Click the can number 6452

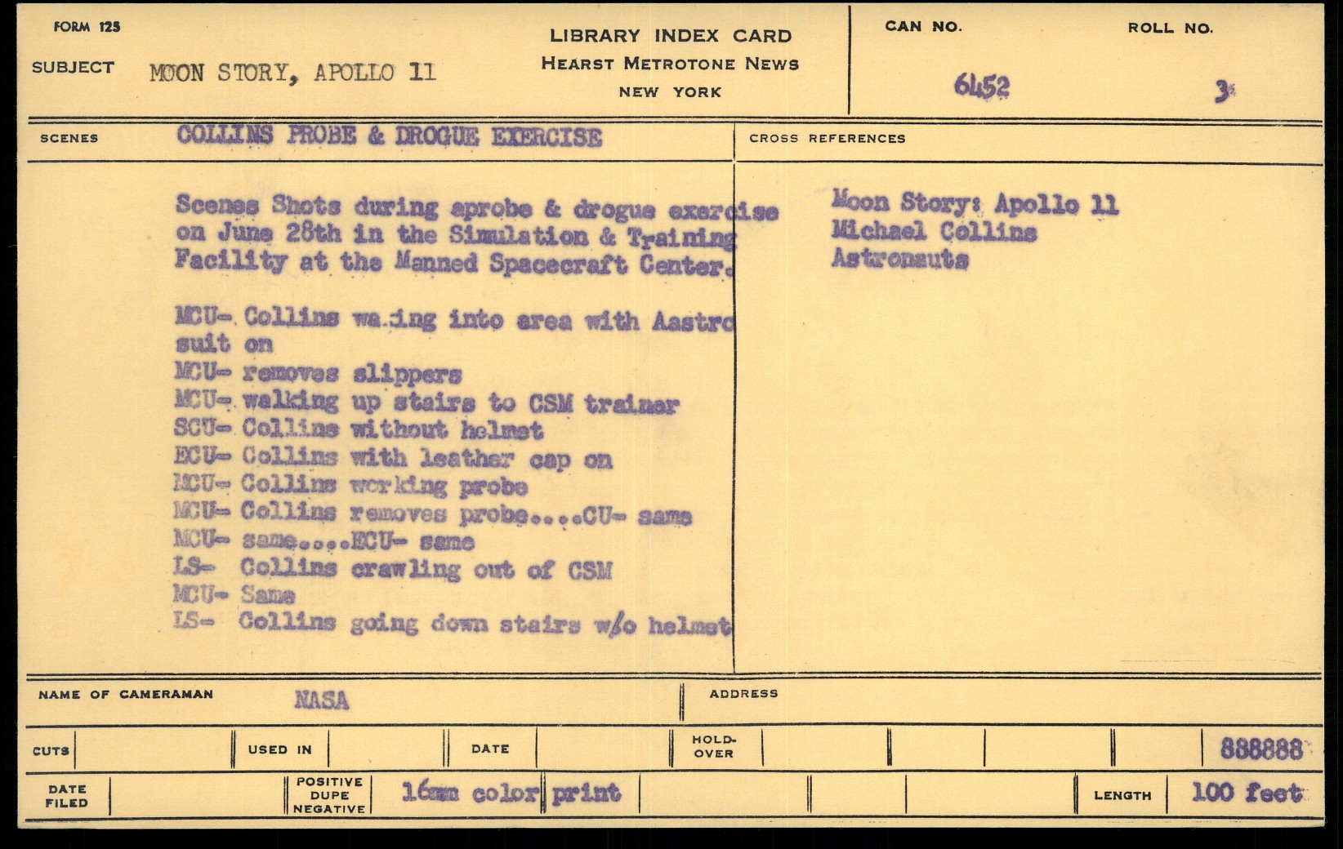(x=981, y=86)
